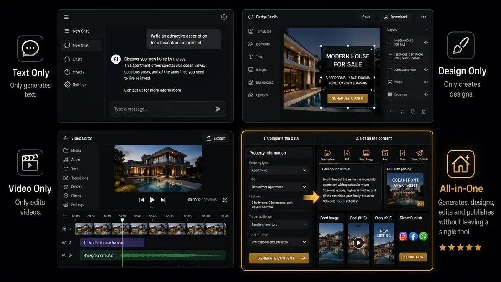Hide the Image layer
The image size is (501, 282).
(426, 82)
